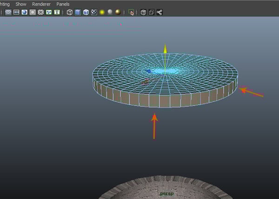279x199 pixels.
Task: Click the yellow use all lights sphere
Action: 102,12
